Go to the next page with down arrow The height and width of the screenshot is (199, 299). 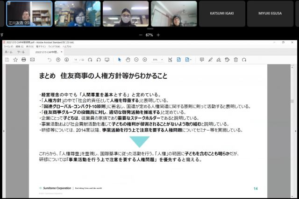[66, 60]
